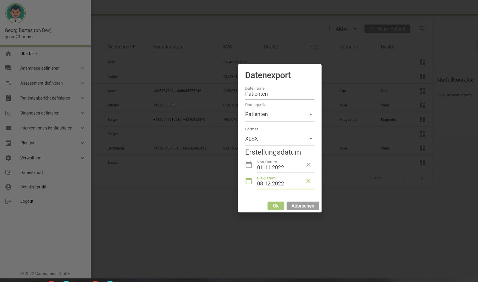Open the Bis-Datum calendar picker icon
This screenshot has height=282, width=478.
(249, 181)
